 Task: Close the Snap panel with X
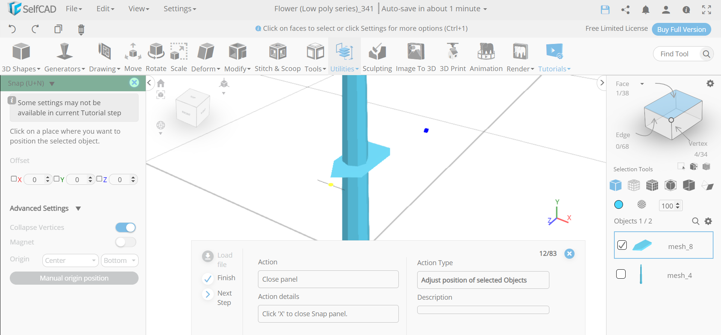[134, 83]
